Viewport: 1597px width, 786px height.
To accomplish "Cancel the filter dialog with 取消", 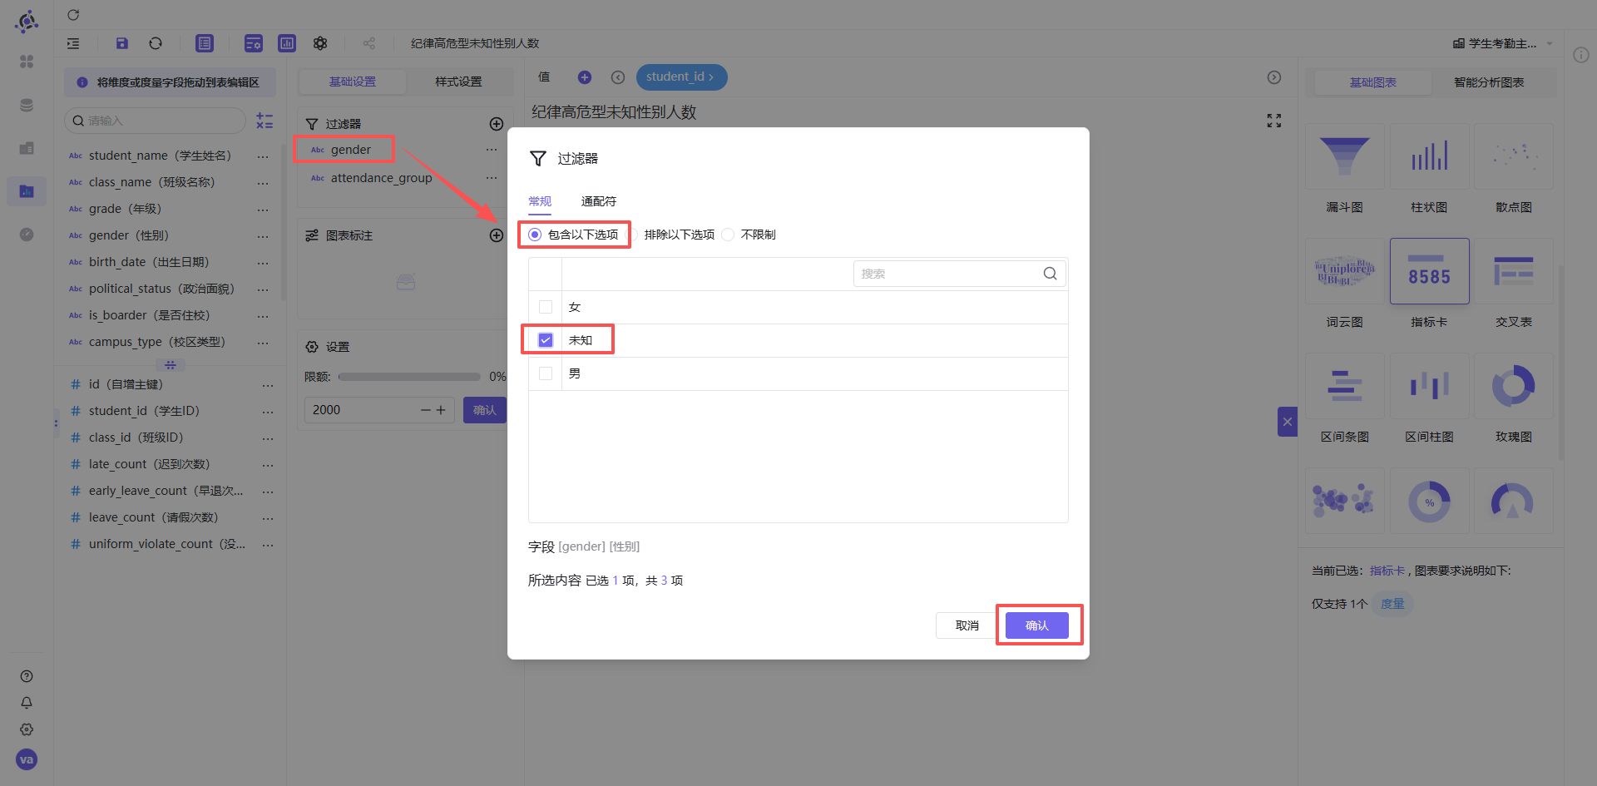I will pyautogui.click(x=967, y=625).
